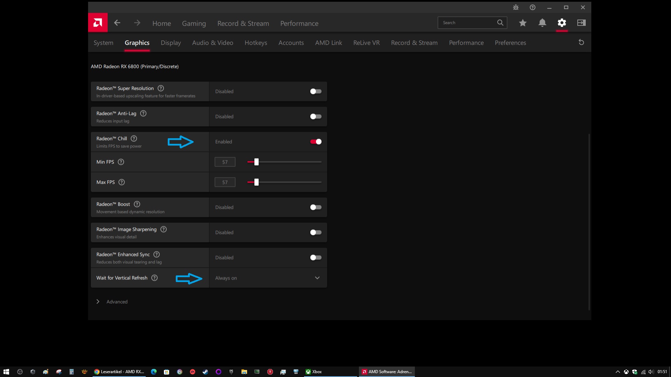Click the back navigation arrow
671x377 pixels.
(117, 23)
